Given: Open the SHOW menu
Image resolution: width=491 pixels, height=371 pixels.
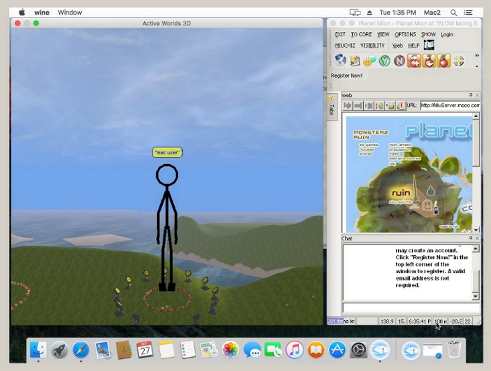Looking at the screenshot, I should (x=428, y=34).
